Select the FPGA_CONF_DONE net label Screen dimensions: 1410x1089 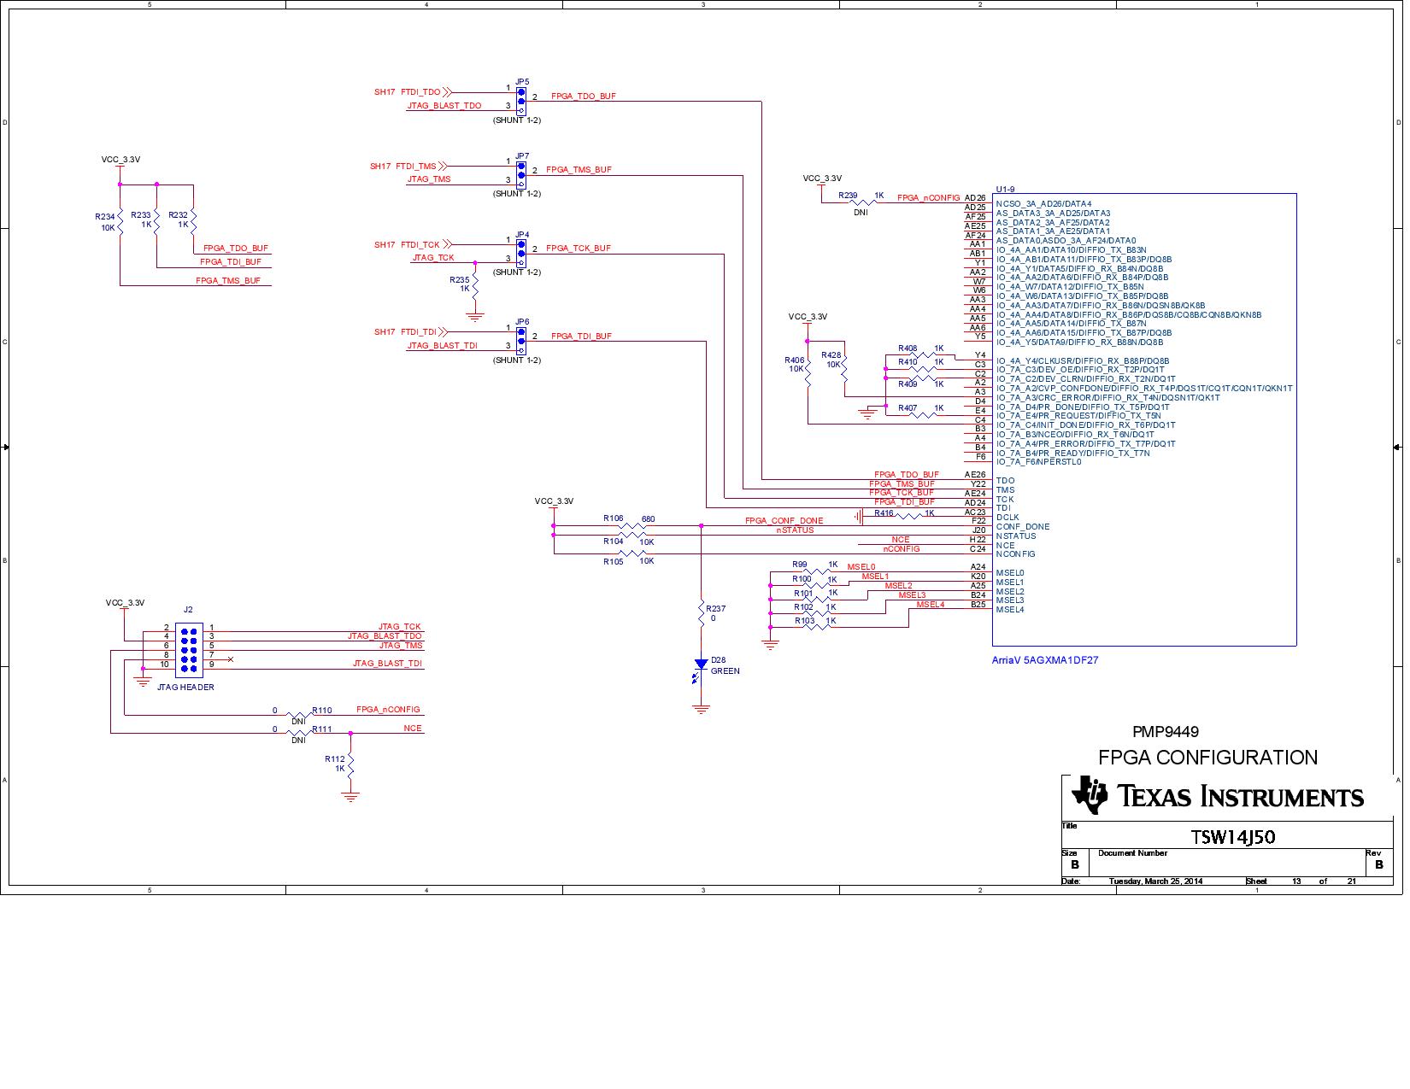coord(784,520)
